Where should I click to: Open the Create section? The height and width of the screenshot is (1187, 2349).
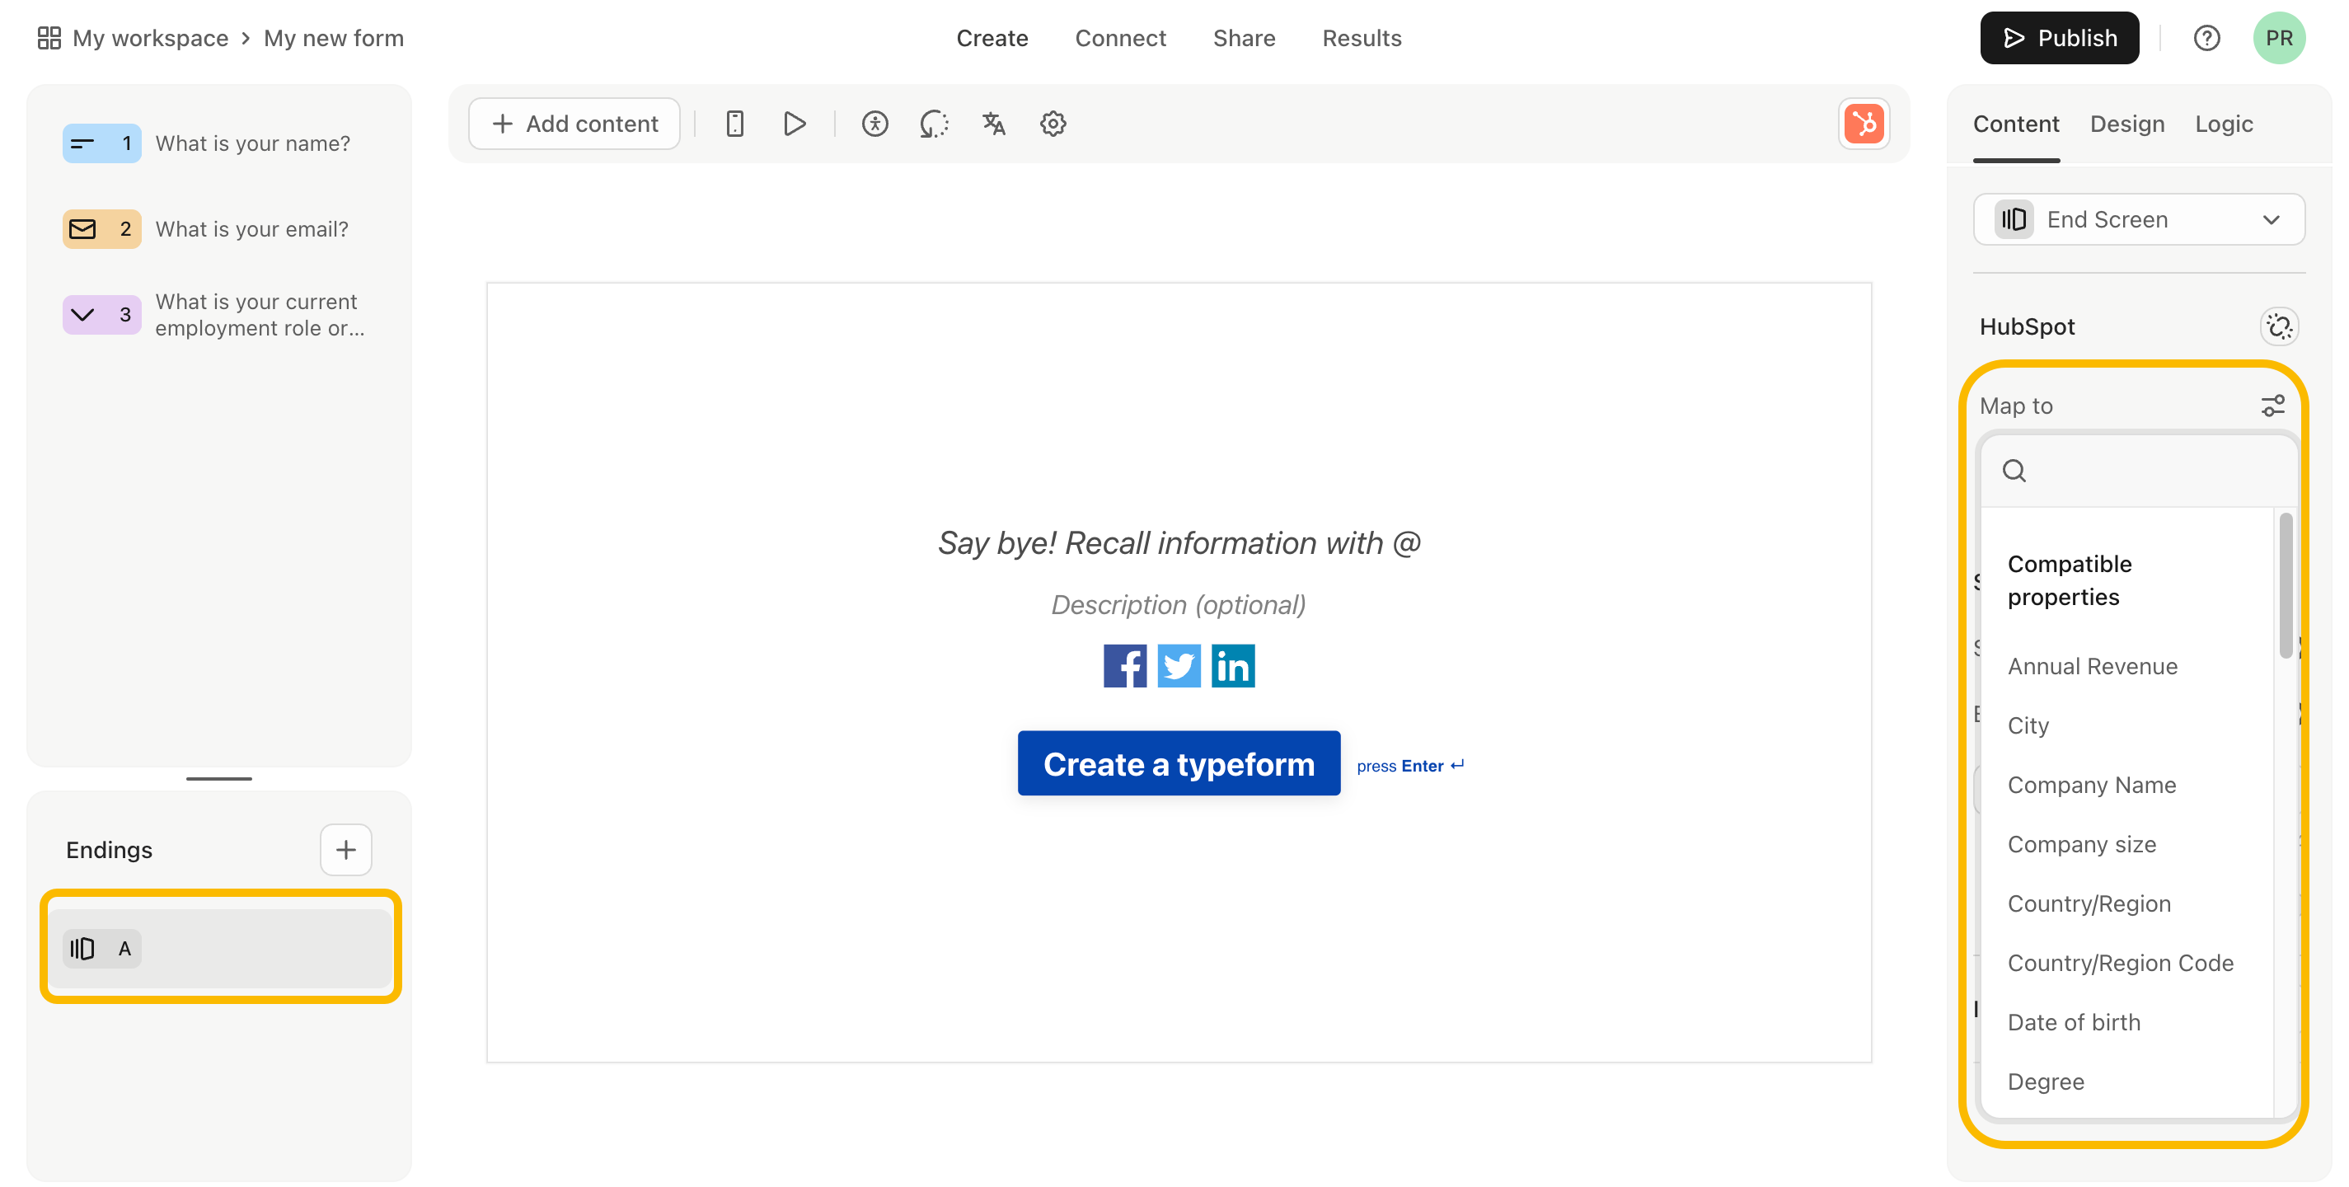[992, 38]
